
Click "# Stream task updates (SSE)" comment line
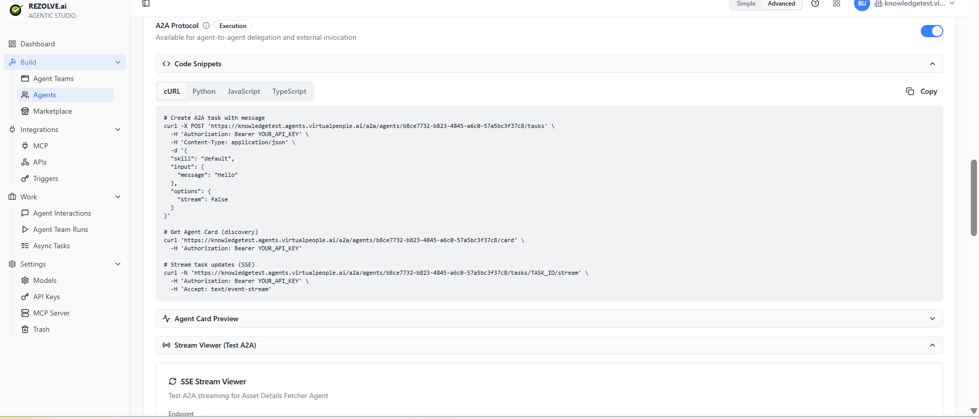click(x=209, y=265)
